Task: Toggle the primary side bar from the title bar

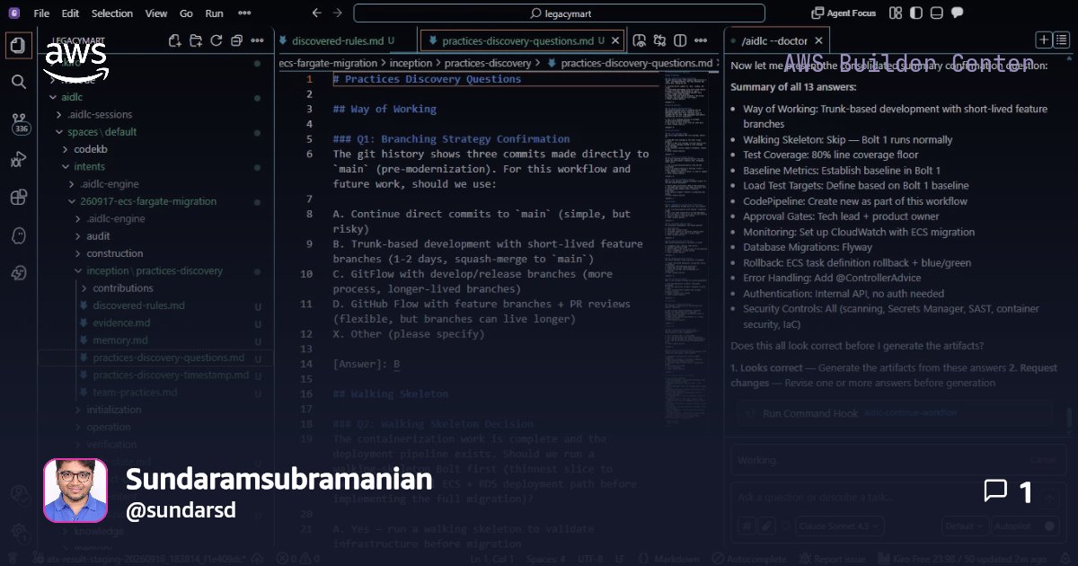Action: pyautogui.click(x=915, y=13)
